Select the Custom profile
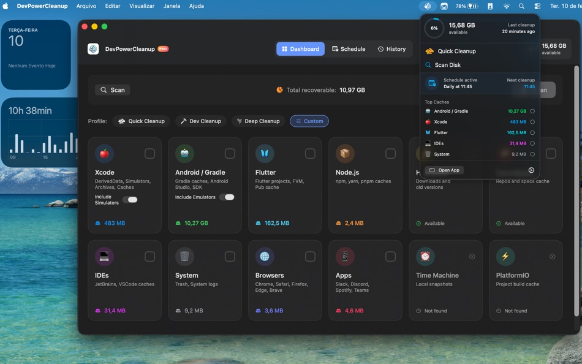 [309, 121]
